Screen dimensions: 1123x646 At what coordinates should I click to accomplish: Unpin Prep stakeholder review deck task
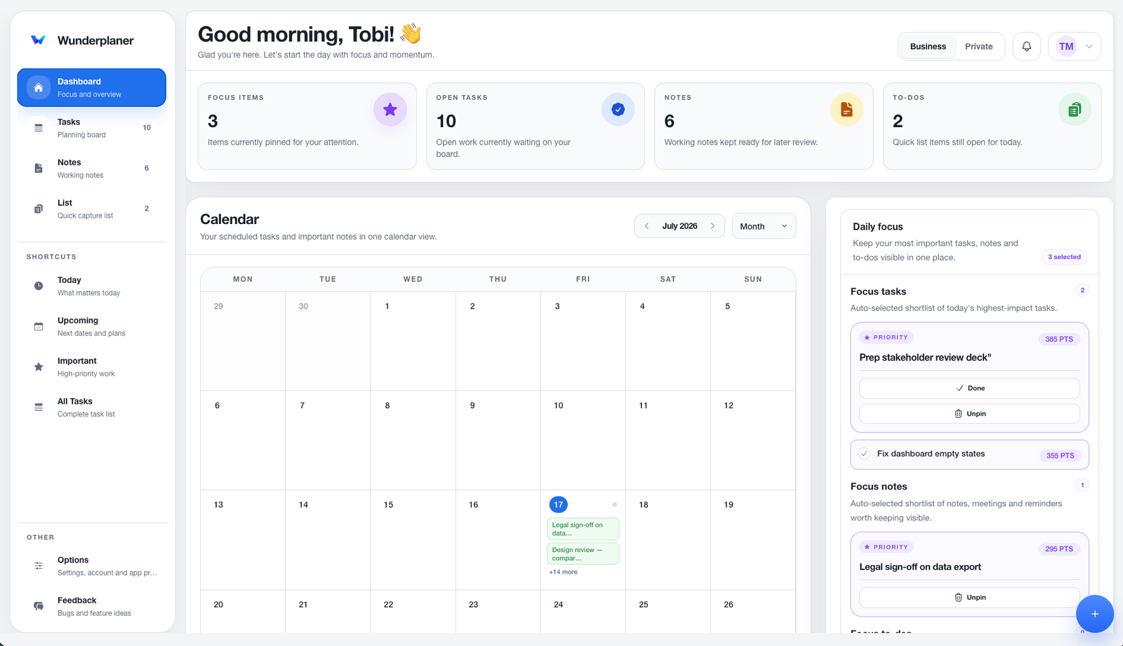(x=969, y=414)
